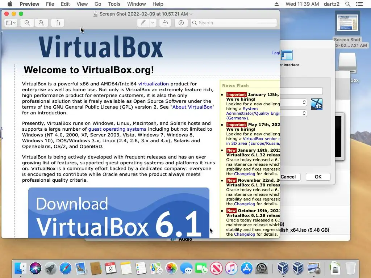Open the lower popup stepper in the VirtualBox dialog
Image resolution: width=371 pixels, height=278 pixels.
coord(304,113)
